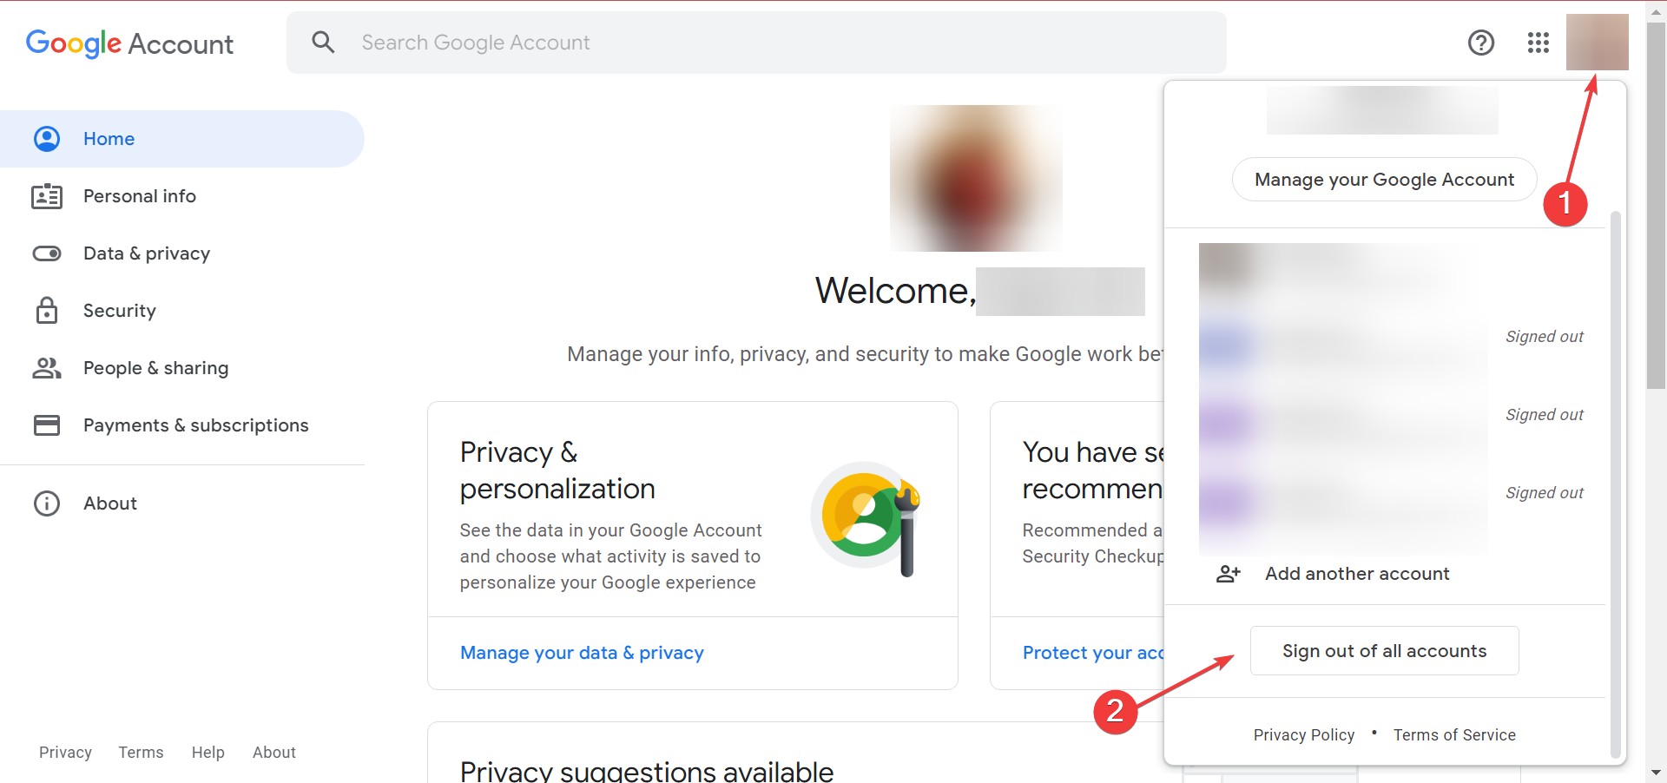Image resolution: width=1667 pixels, height=783 pixels.
Task: Click About footer link
Action: pyautogui.click(x=274, y=753)
